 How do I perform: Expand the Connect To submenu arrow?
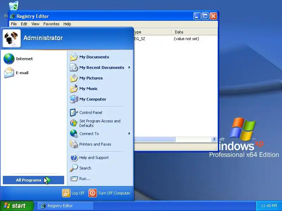tap(129, 134)
